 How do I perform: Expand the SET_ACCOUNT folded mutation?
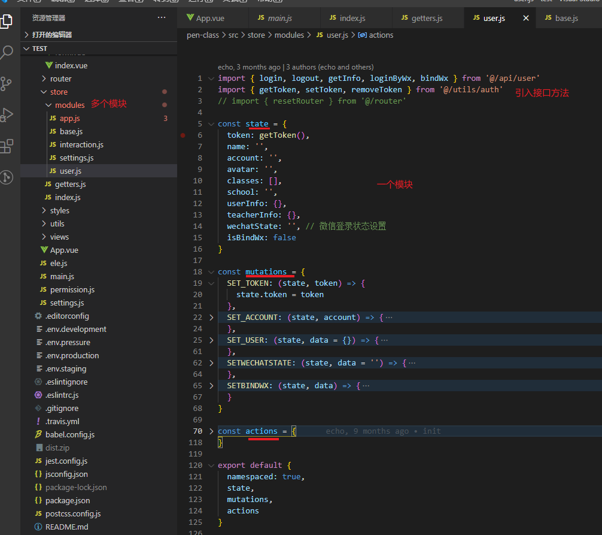(211, 318)
